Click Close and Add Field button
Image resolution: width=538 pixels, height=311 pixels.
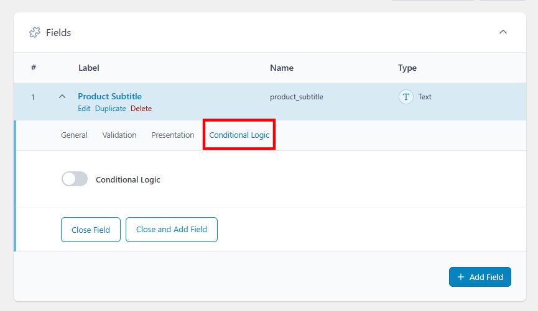tap(172, 230)
